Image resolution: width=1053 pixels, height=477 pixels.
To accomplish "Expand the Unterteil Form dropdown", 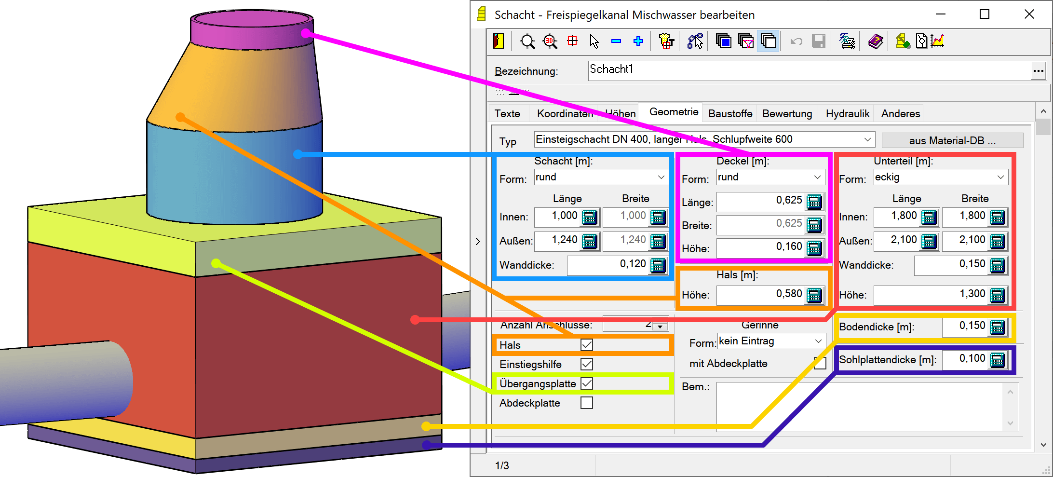I will pyautogui.click(x=1000, y=177).
